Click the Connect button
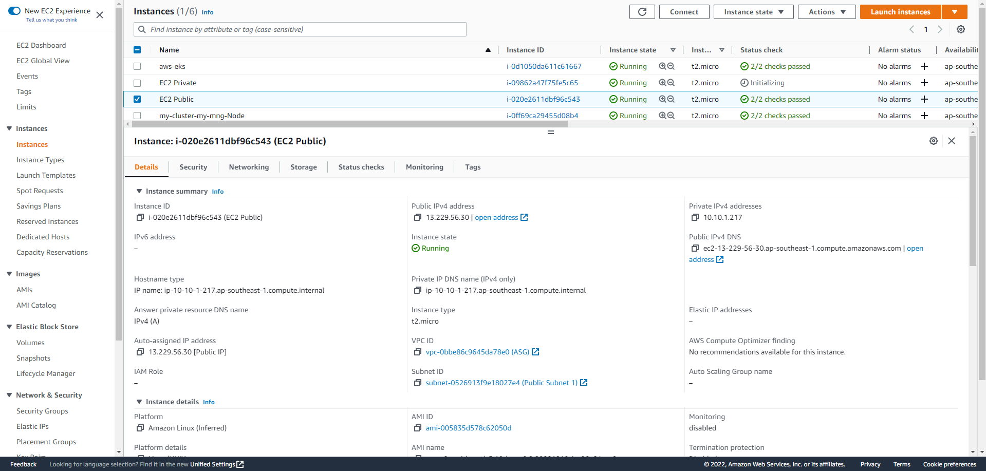 point(684,12)
